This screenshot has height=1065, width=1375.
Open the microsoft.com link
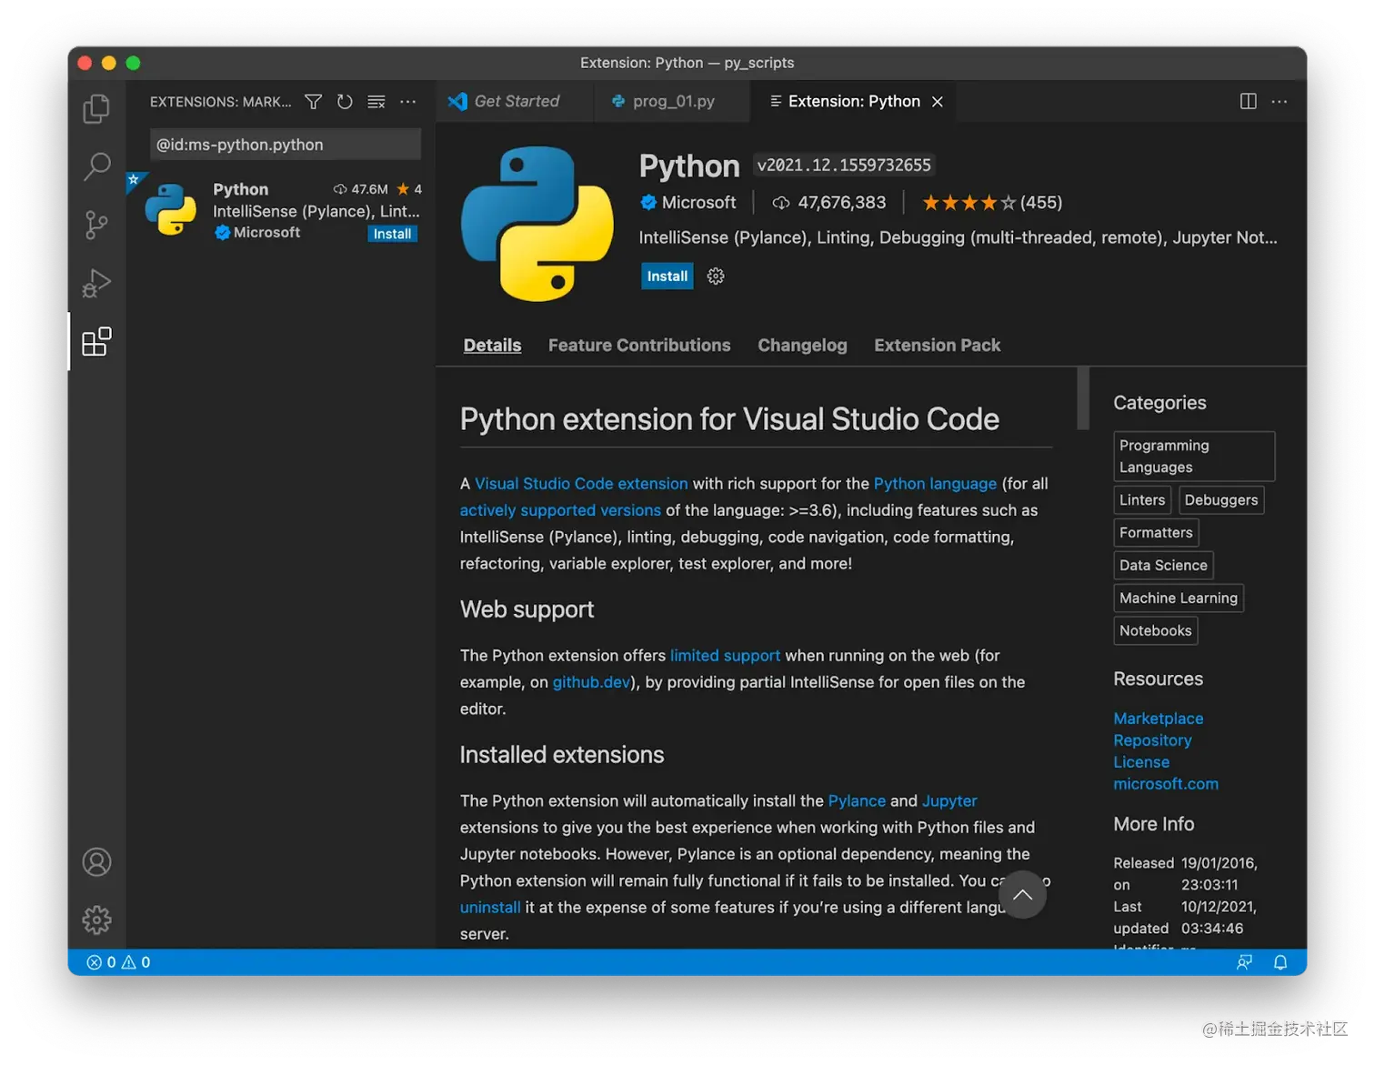coord(1166,784)
